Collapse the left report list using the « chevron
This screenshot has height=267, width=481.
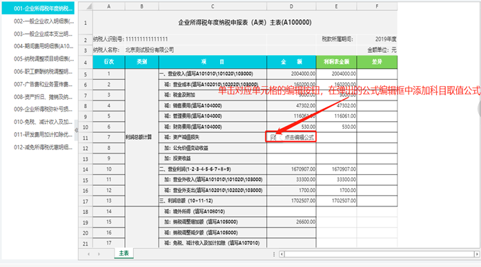point(77,130)
